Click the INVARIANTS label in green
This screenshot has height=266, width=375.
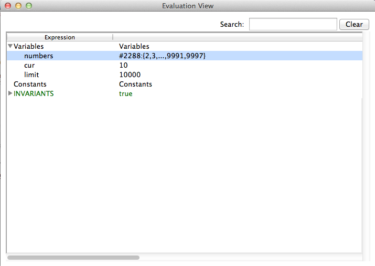coord(34,94)
